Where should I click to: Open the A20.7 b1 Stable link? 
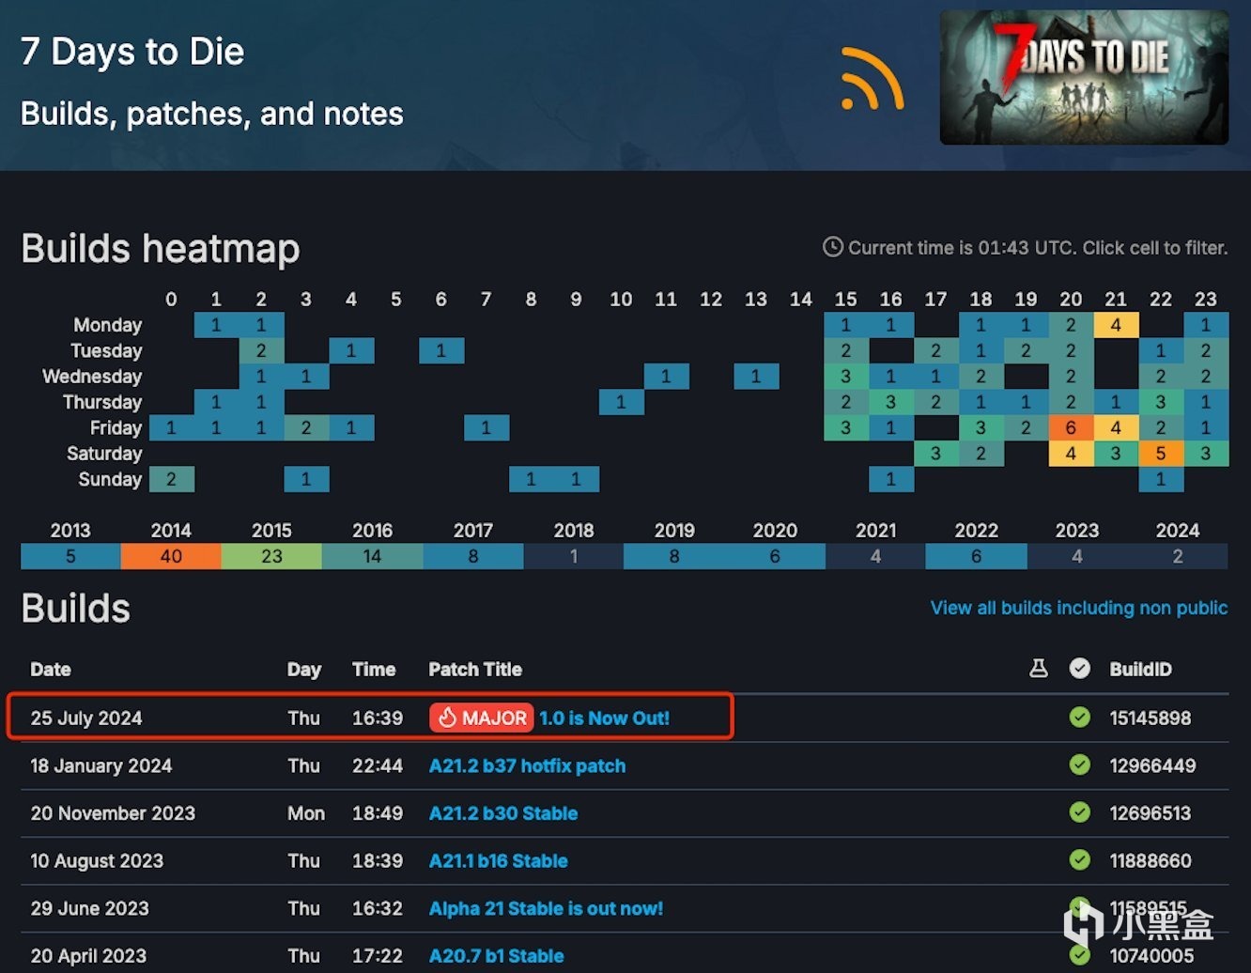pyautogui.click(x=497, y=956)
